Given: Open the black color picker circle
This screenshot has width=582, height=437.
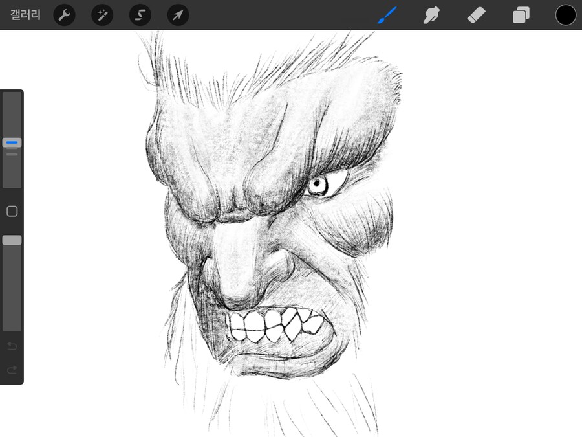Looking at the screenshot, I should (x=566, y=16).
